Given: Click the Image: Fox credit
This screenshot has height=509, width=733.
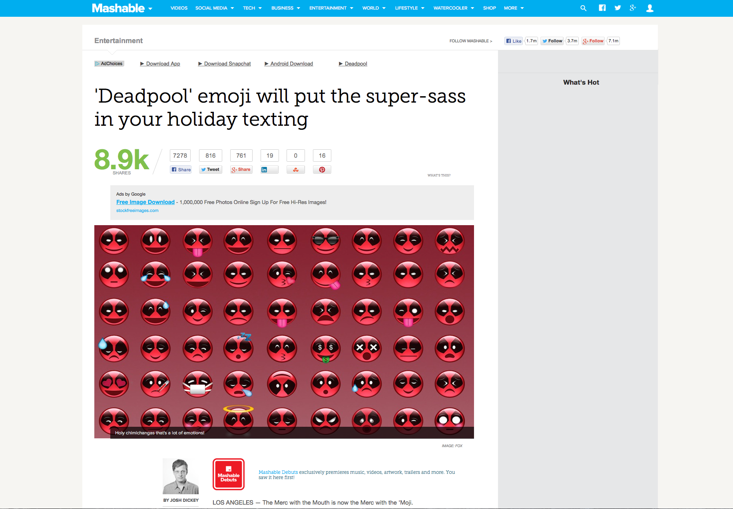Looking at the screenshot, I should (452, 446).
